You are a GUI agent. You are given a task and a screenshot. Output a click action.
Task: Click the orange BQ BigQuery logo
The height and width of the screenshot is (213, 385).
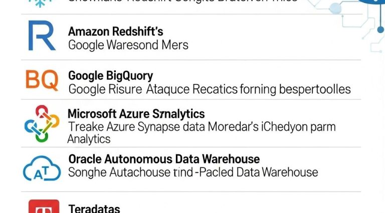pos(41,80)
